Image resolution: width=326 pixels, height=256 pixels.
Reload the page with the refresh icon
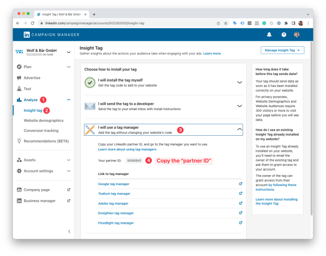(x=33, y=23)
